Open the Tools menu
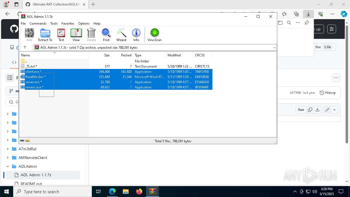The width and height of the screenshot is (350, 197). click(x=54, y=24)
